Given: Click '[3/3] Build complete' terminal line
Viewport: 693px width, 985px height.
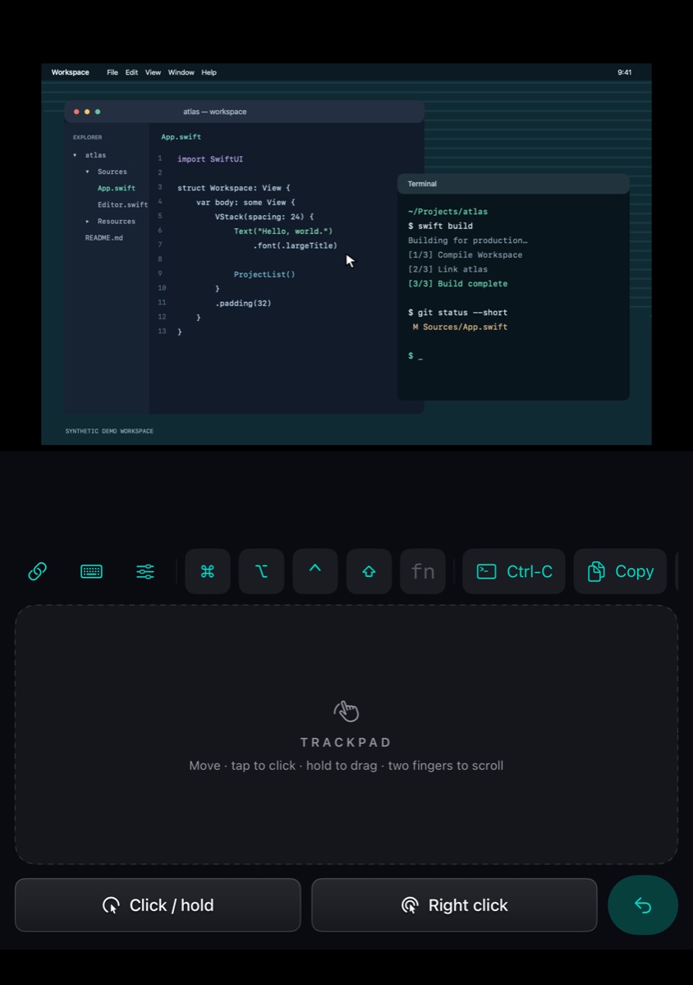Looking at the screenshot, I should [x=457, y=283].
